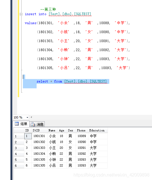Click StID cell 1801301
152x180 pixels.
(39, 136)
